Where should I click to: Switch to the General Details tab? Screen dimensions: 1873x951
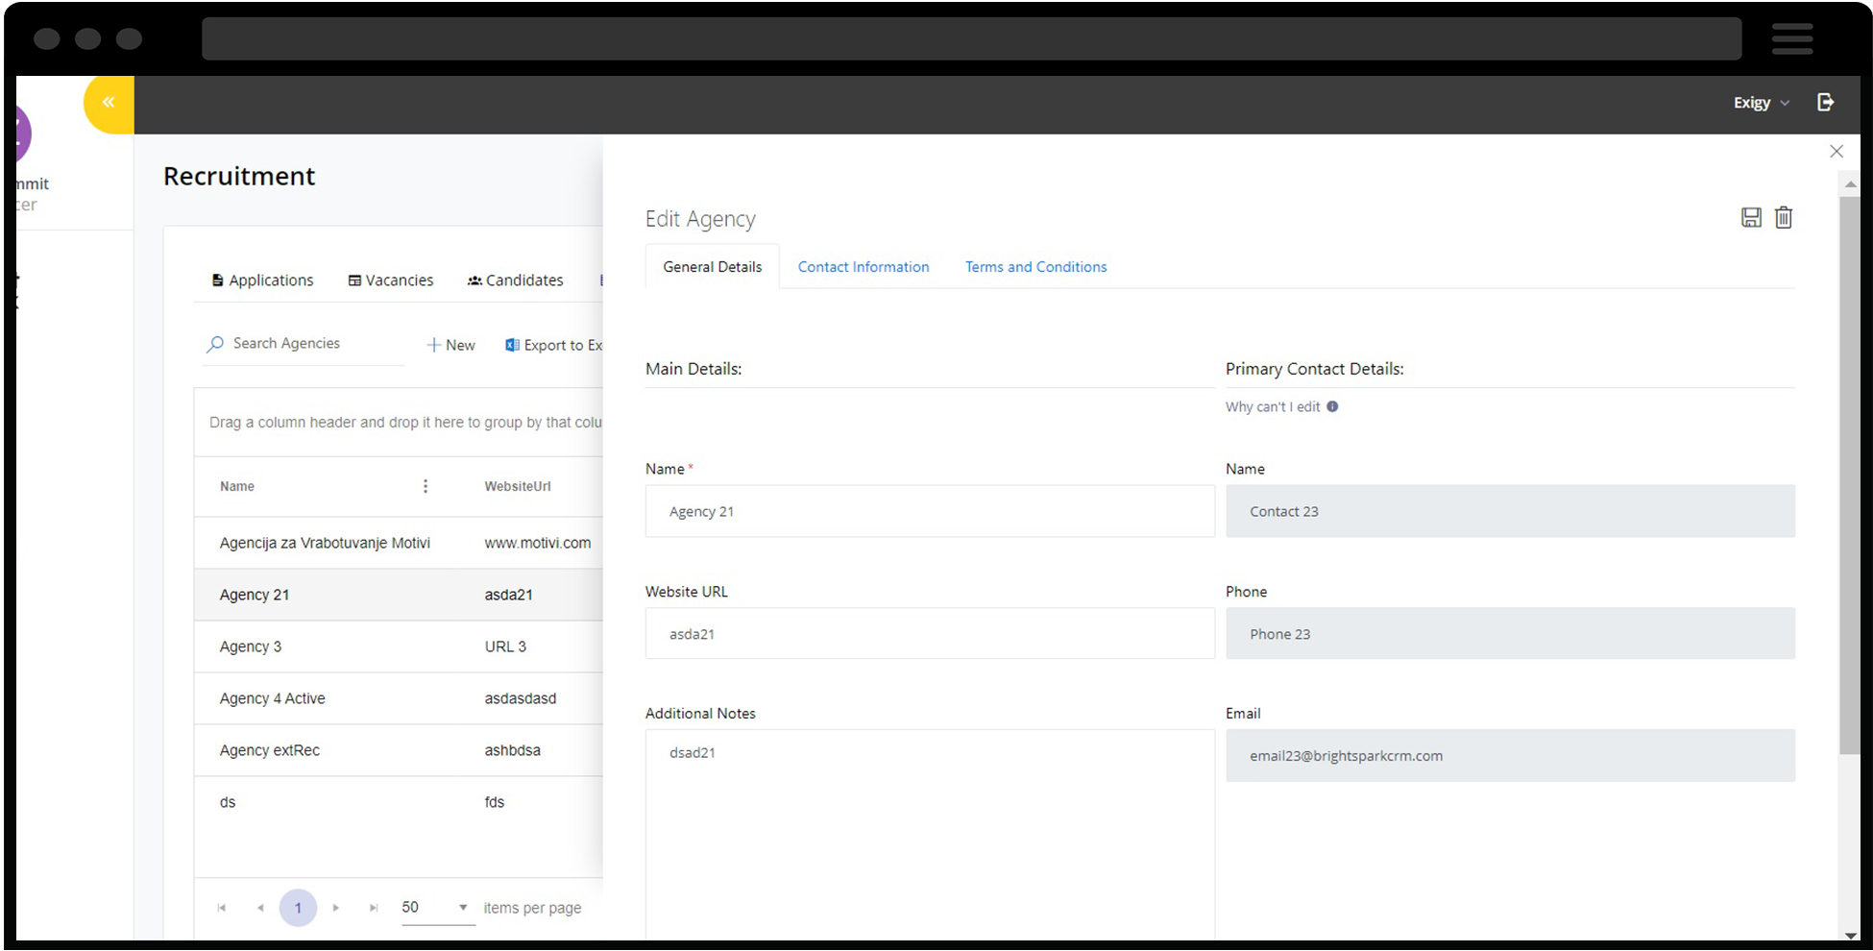click(712, 267)
